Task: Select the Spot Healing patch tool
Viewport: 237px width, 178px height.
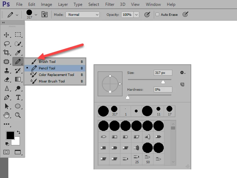Action: pyautogui.click(x=6, y=62)
